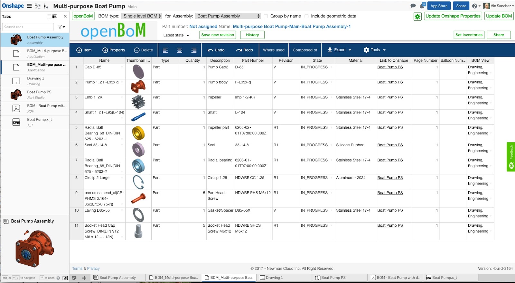Select Drawing 1 in the Tabs panel
This screenshot has height=283, width=515.
click(35, 81)
